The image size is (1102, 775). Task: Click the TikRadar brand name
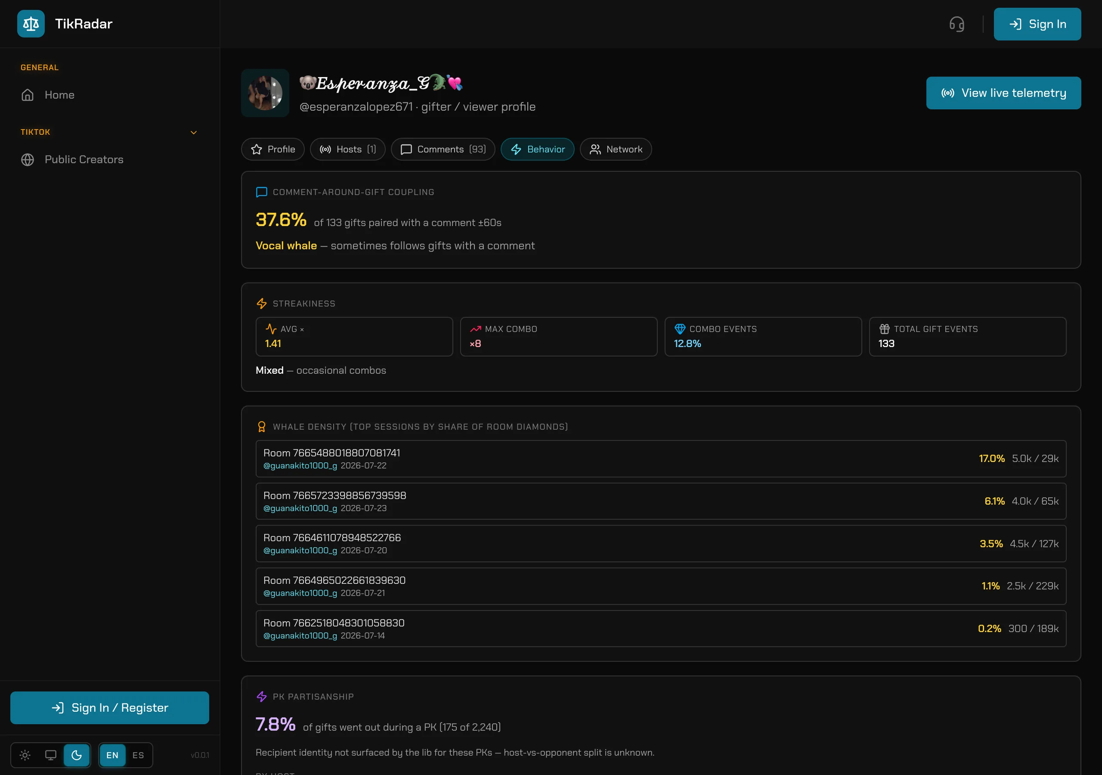click(x=84, y=24)
